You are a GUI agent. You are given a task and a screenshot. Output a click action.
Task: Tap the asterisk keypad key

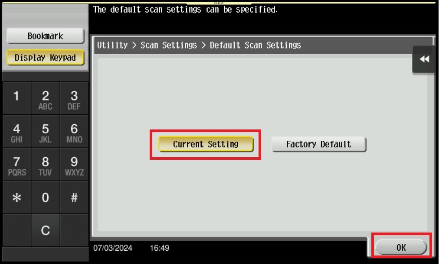16,197
